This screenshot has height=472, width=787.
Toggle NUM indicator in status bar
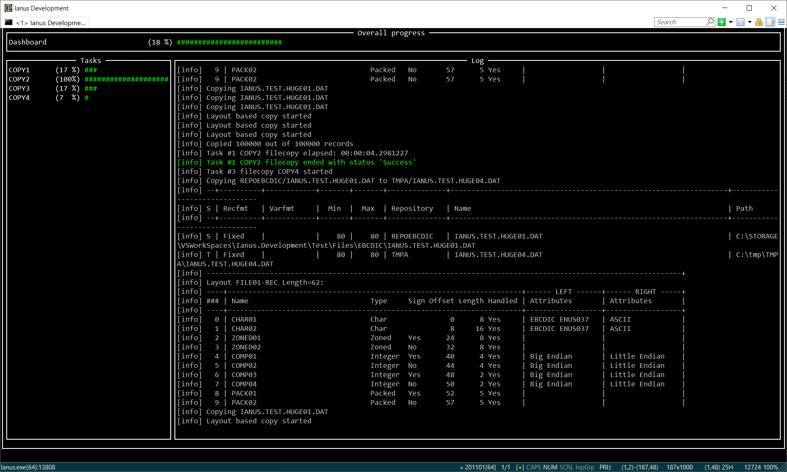[x=550, y=467]
